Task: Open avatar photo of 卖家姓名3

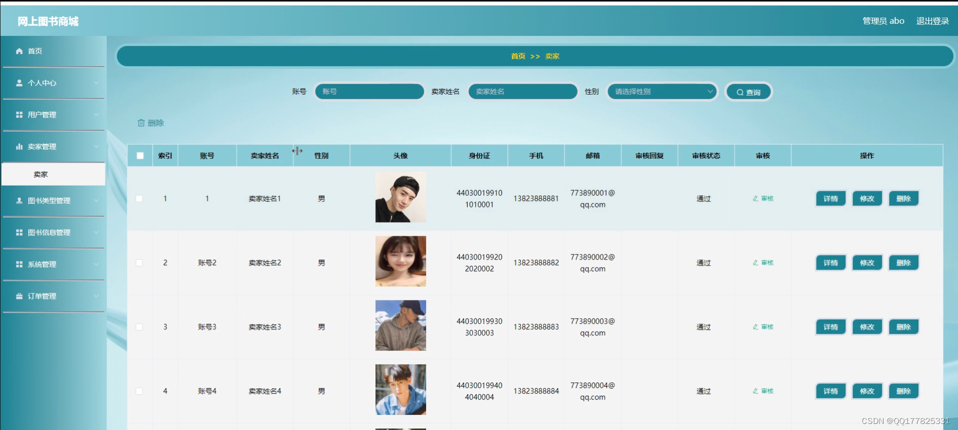Action: pos(401,326)
